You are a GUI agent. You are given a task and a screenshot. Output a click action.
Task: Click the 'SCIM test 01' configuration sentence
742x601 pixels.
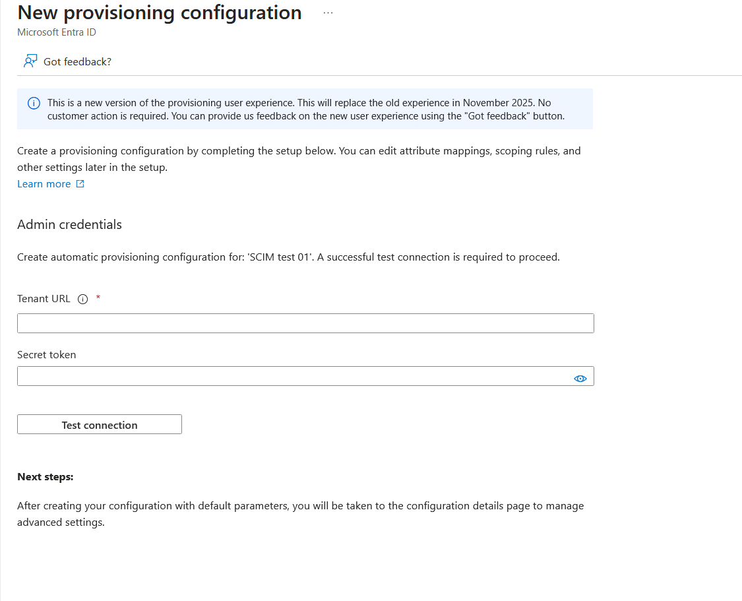point(288,257)
